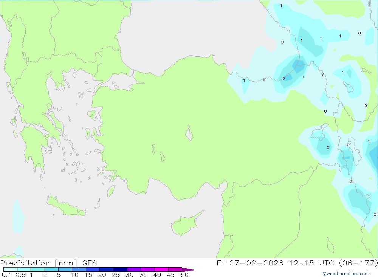Click the '0.1' legend scale value
Image resolution: width=378 pixels, height=277 pixels.
pyautogui.click(x=6, y=275)
